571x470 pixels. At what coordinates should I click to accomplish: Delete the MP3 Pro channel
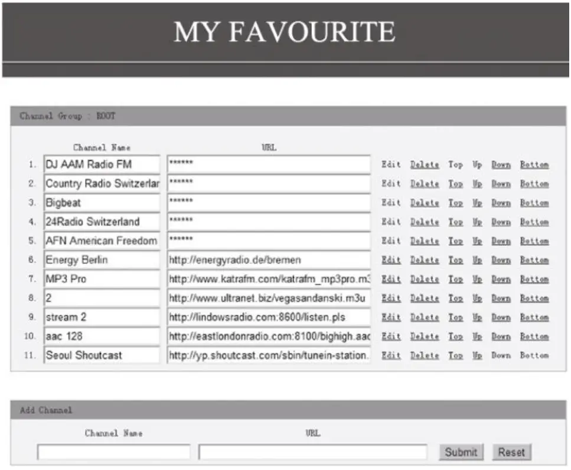425,279
